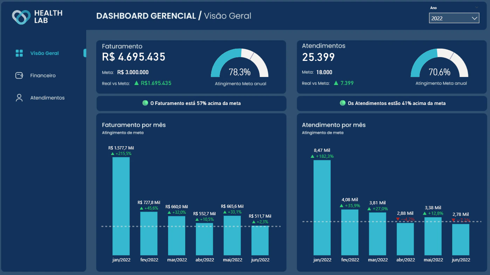Expand the small chevron above Ano slicer

[477, 7]
